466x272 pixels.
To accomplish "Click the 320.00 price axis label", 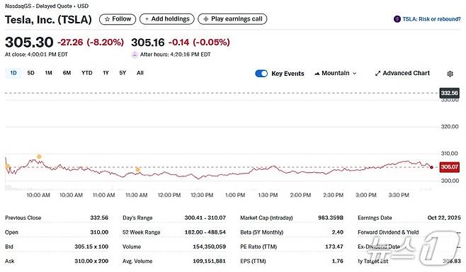I will pos(450,127).
